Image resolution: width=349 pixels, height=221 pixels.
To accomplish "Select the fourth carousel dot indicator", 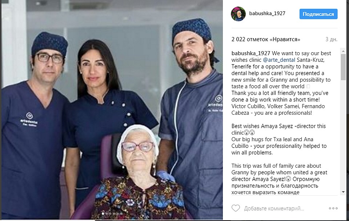I will pyautogui.click(x=114, y=214).
